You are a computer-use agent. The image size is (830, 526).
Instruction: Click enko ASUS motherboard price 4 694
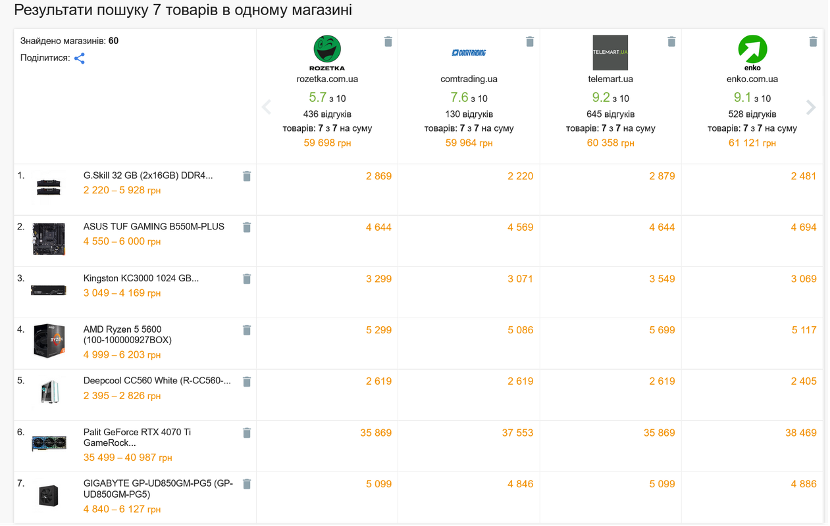804,227
